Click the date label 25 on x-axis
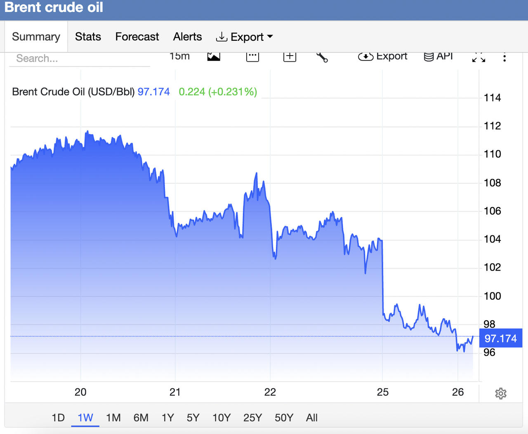528x434 pixels. point(383,392)
